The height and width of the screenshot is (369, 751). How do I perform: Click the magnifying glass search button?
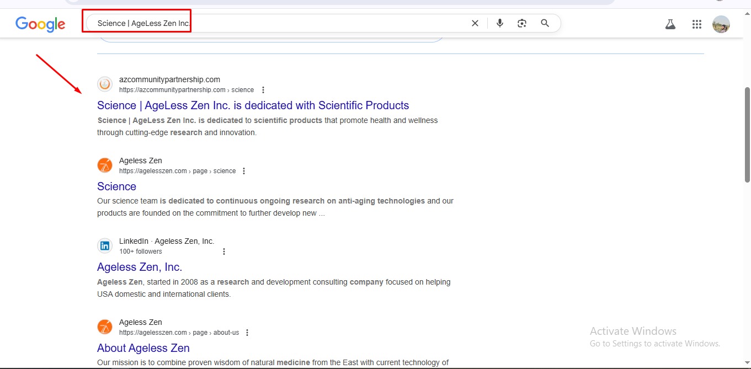(x=545, y=23)
